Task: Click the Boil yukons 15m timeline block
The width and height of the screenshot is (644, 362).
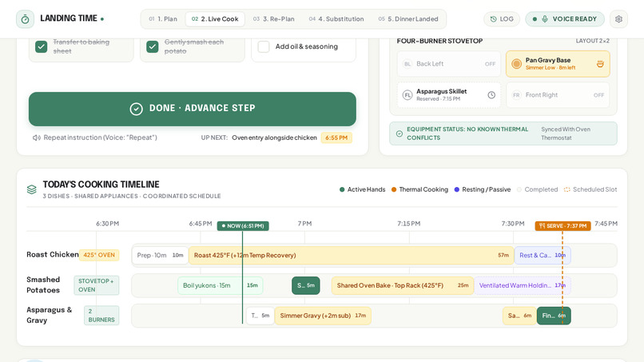Action: pyautogui.click(x=221, y=285)
